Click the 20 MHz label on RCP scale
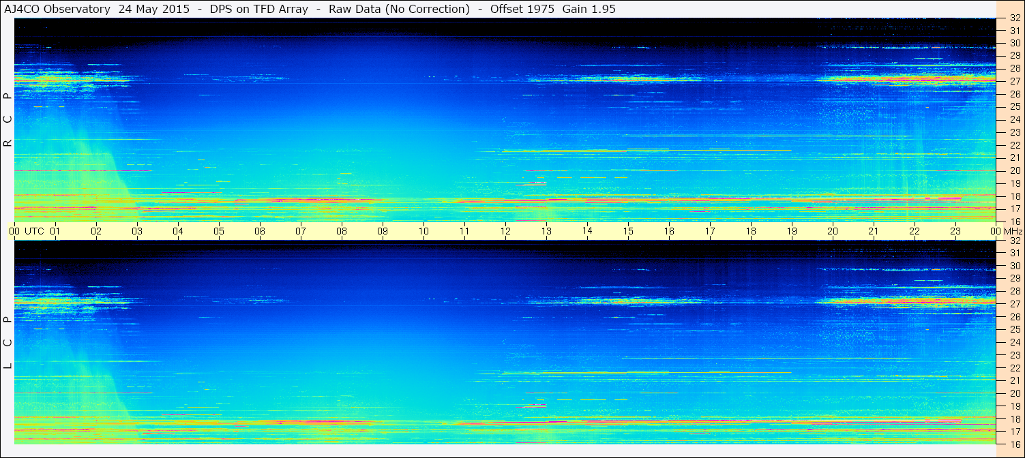Image resolution: width=1025 pixels, height=458 pixels. point(1014,170)
